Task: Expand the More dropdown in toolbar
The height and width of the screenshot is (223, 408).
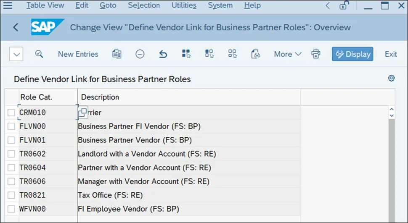Action: [x=288, y=54]
